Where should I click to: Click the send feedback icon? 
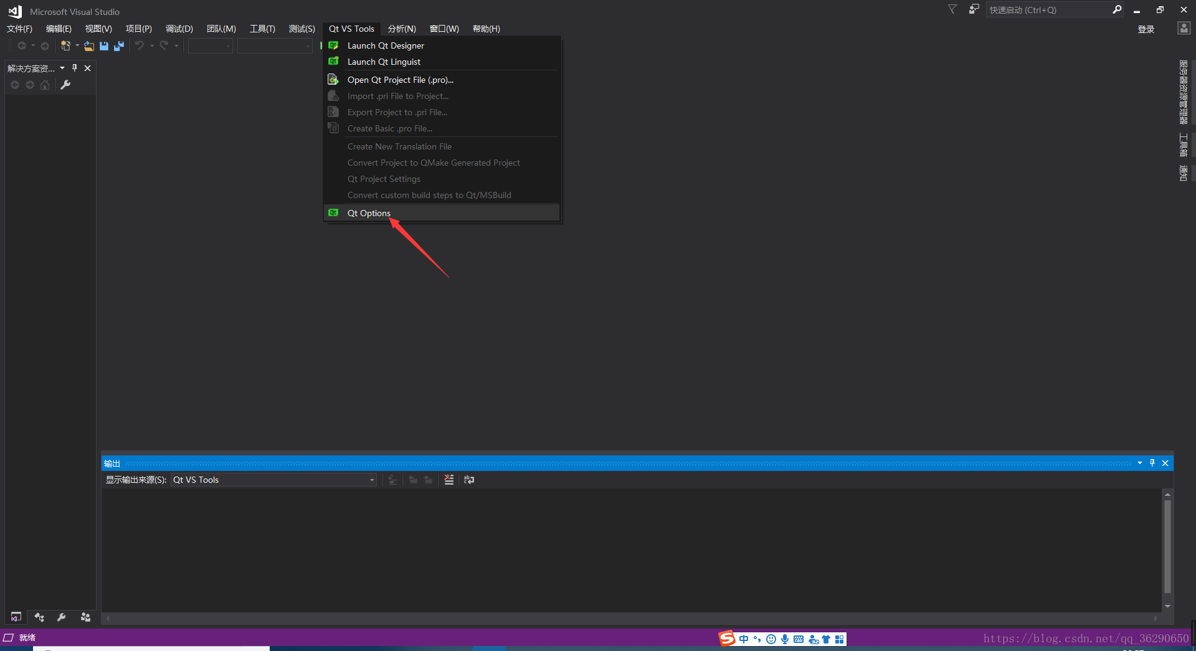(974, 9)
